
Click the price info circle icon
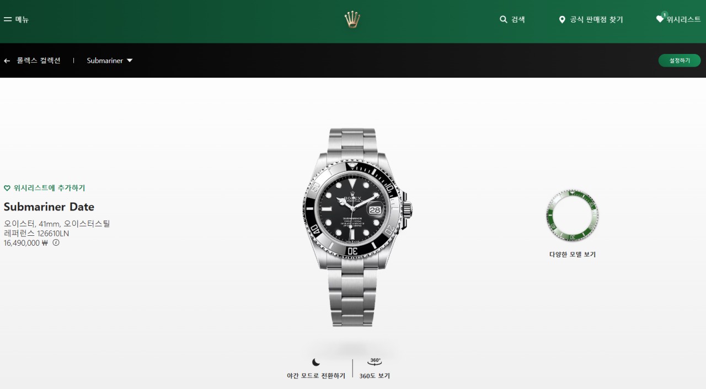click(x=56, y=242)
